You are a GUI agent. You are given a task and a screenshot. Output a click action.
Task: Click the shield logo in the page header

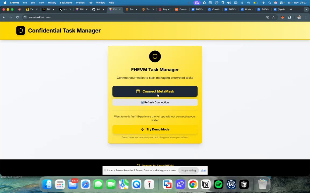(20, 31)
